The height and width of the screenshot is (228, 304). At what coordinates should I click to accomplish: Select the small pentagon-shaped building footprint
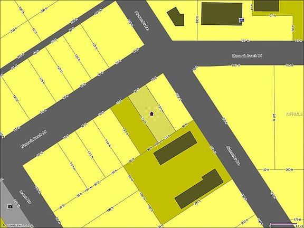point(176,17)
